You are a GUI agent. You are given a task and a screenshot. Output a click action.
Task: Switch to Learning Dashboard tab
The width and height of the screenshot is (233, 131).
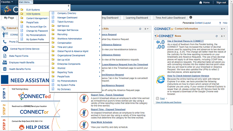click(137, 18)
